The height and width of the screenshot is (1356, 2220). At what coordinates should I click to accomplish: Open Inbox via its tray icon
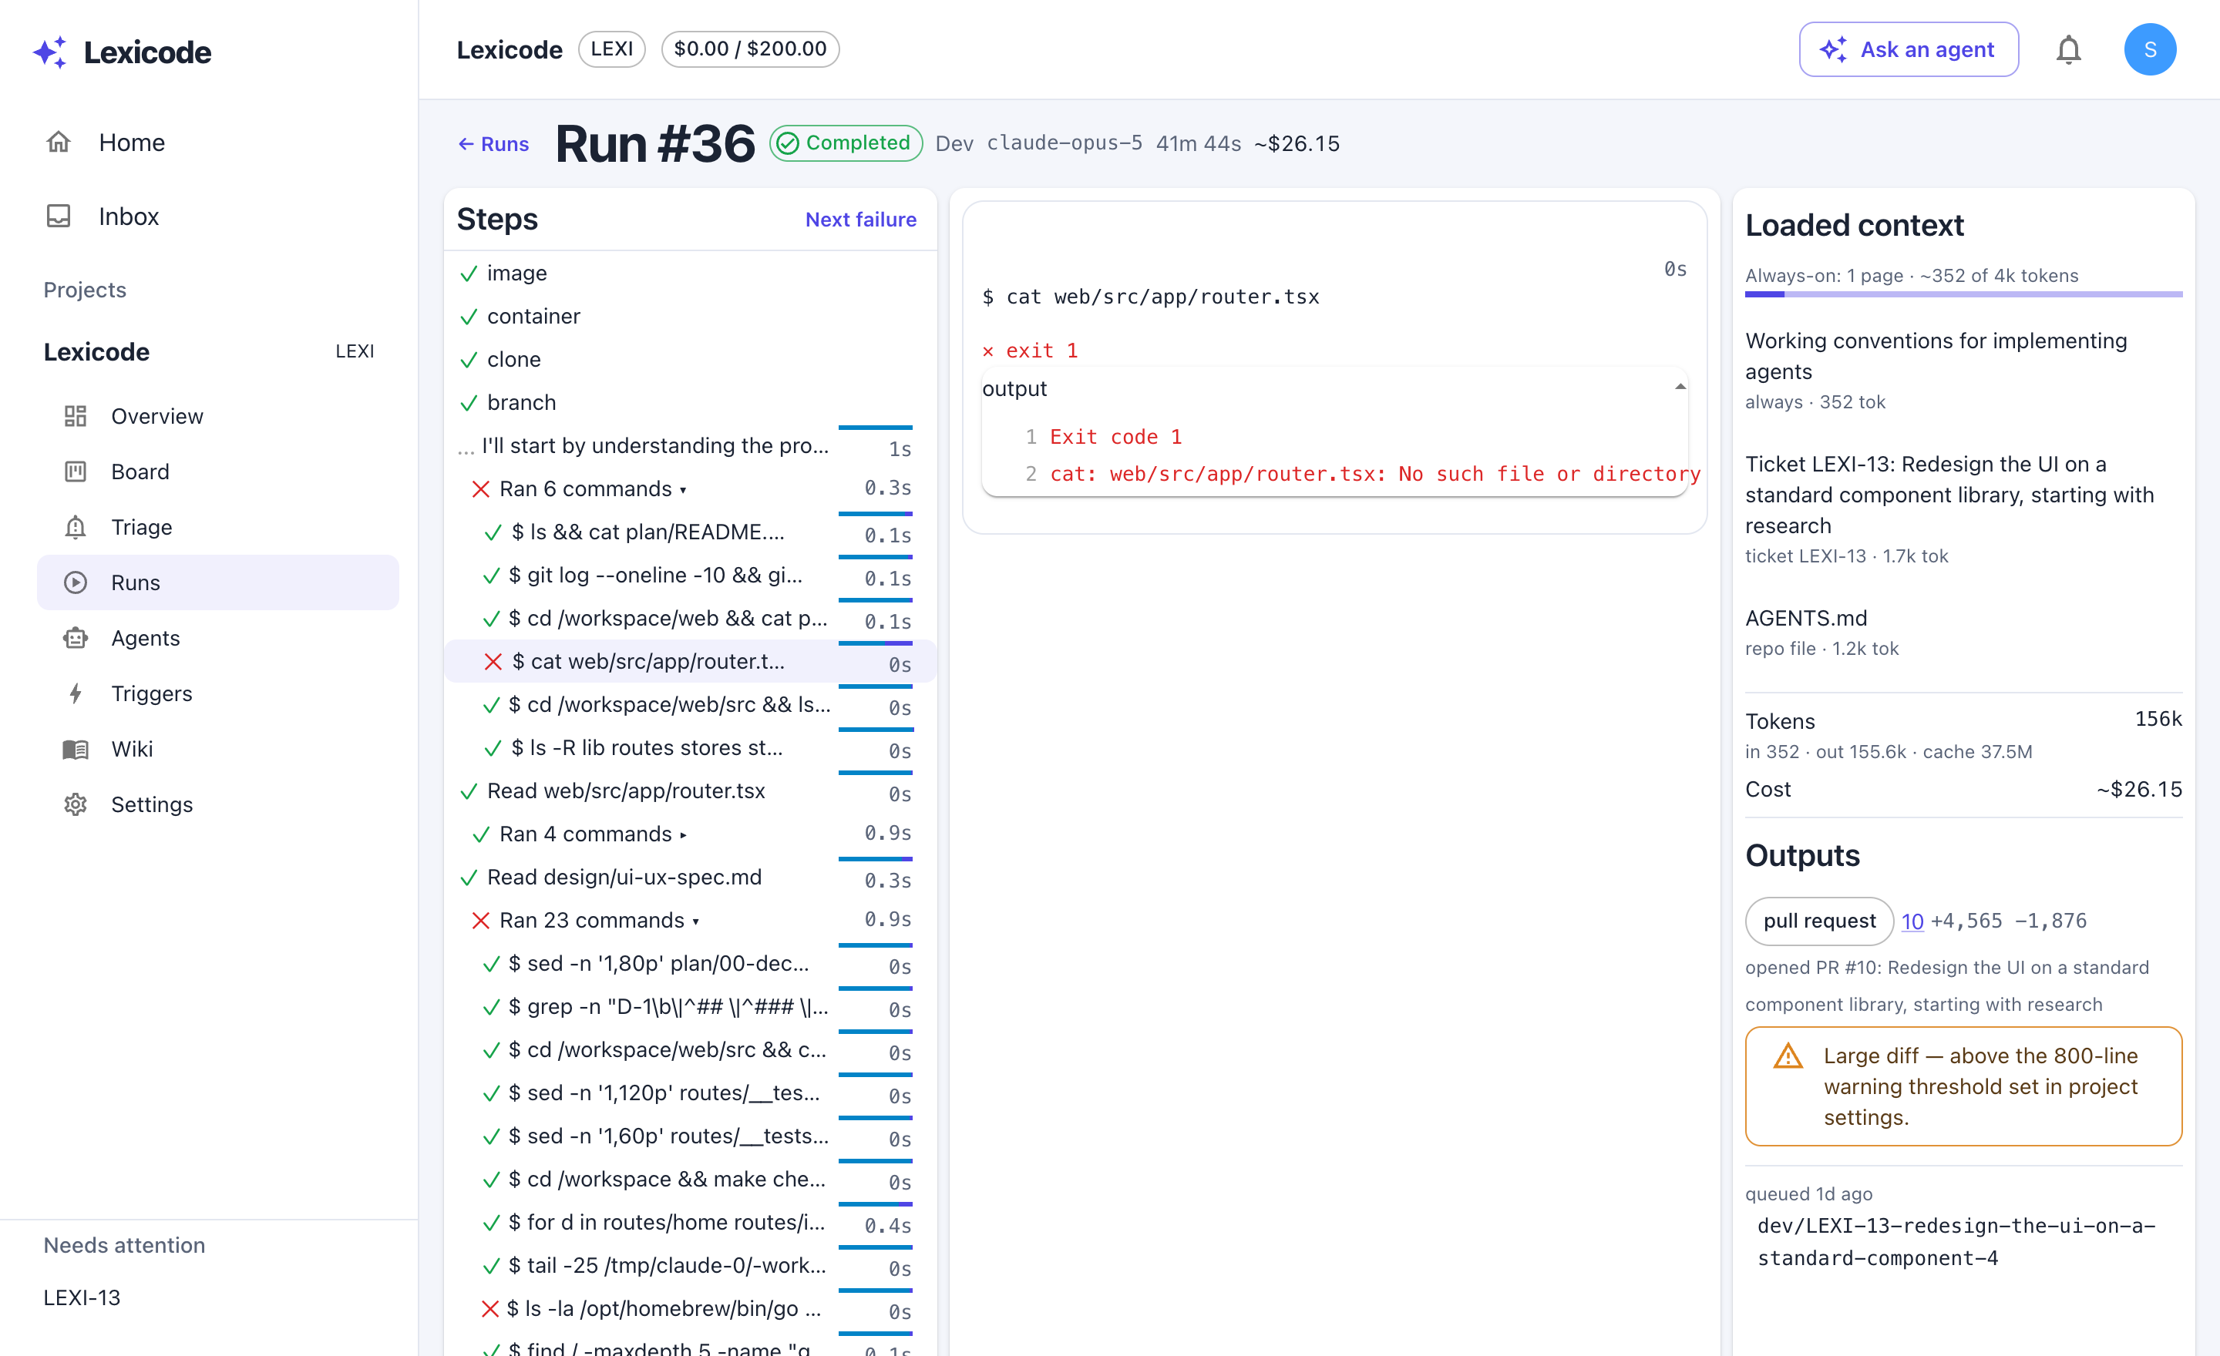59,216
